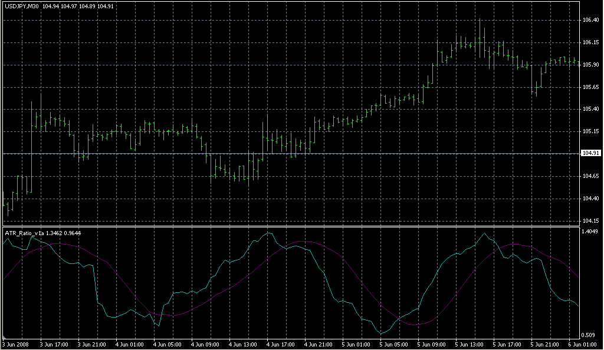Select the 4 Jun 01:00 time label

click(x=130, y=344)
